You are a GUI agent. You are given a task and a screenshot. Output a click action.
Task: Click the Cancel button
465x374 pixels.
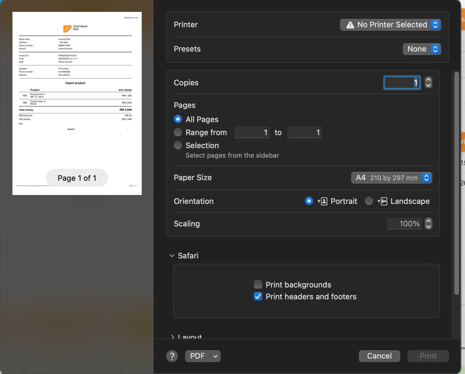(x=379, y=356)
